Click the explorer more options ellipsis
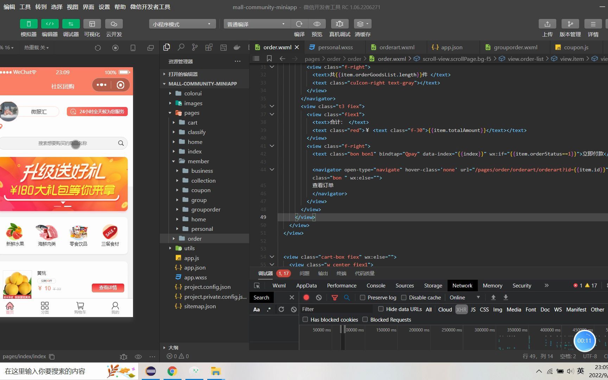This screenshot has height=380, width=608. click(238, 61)
